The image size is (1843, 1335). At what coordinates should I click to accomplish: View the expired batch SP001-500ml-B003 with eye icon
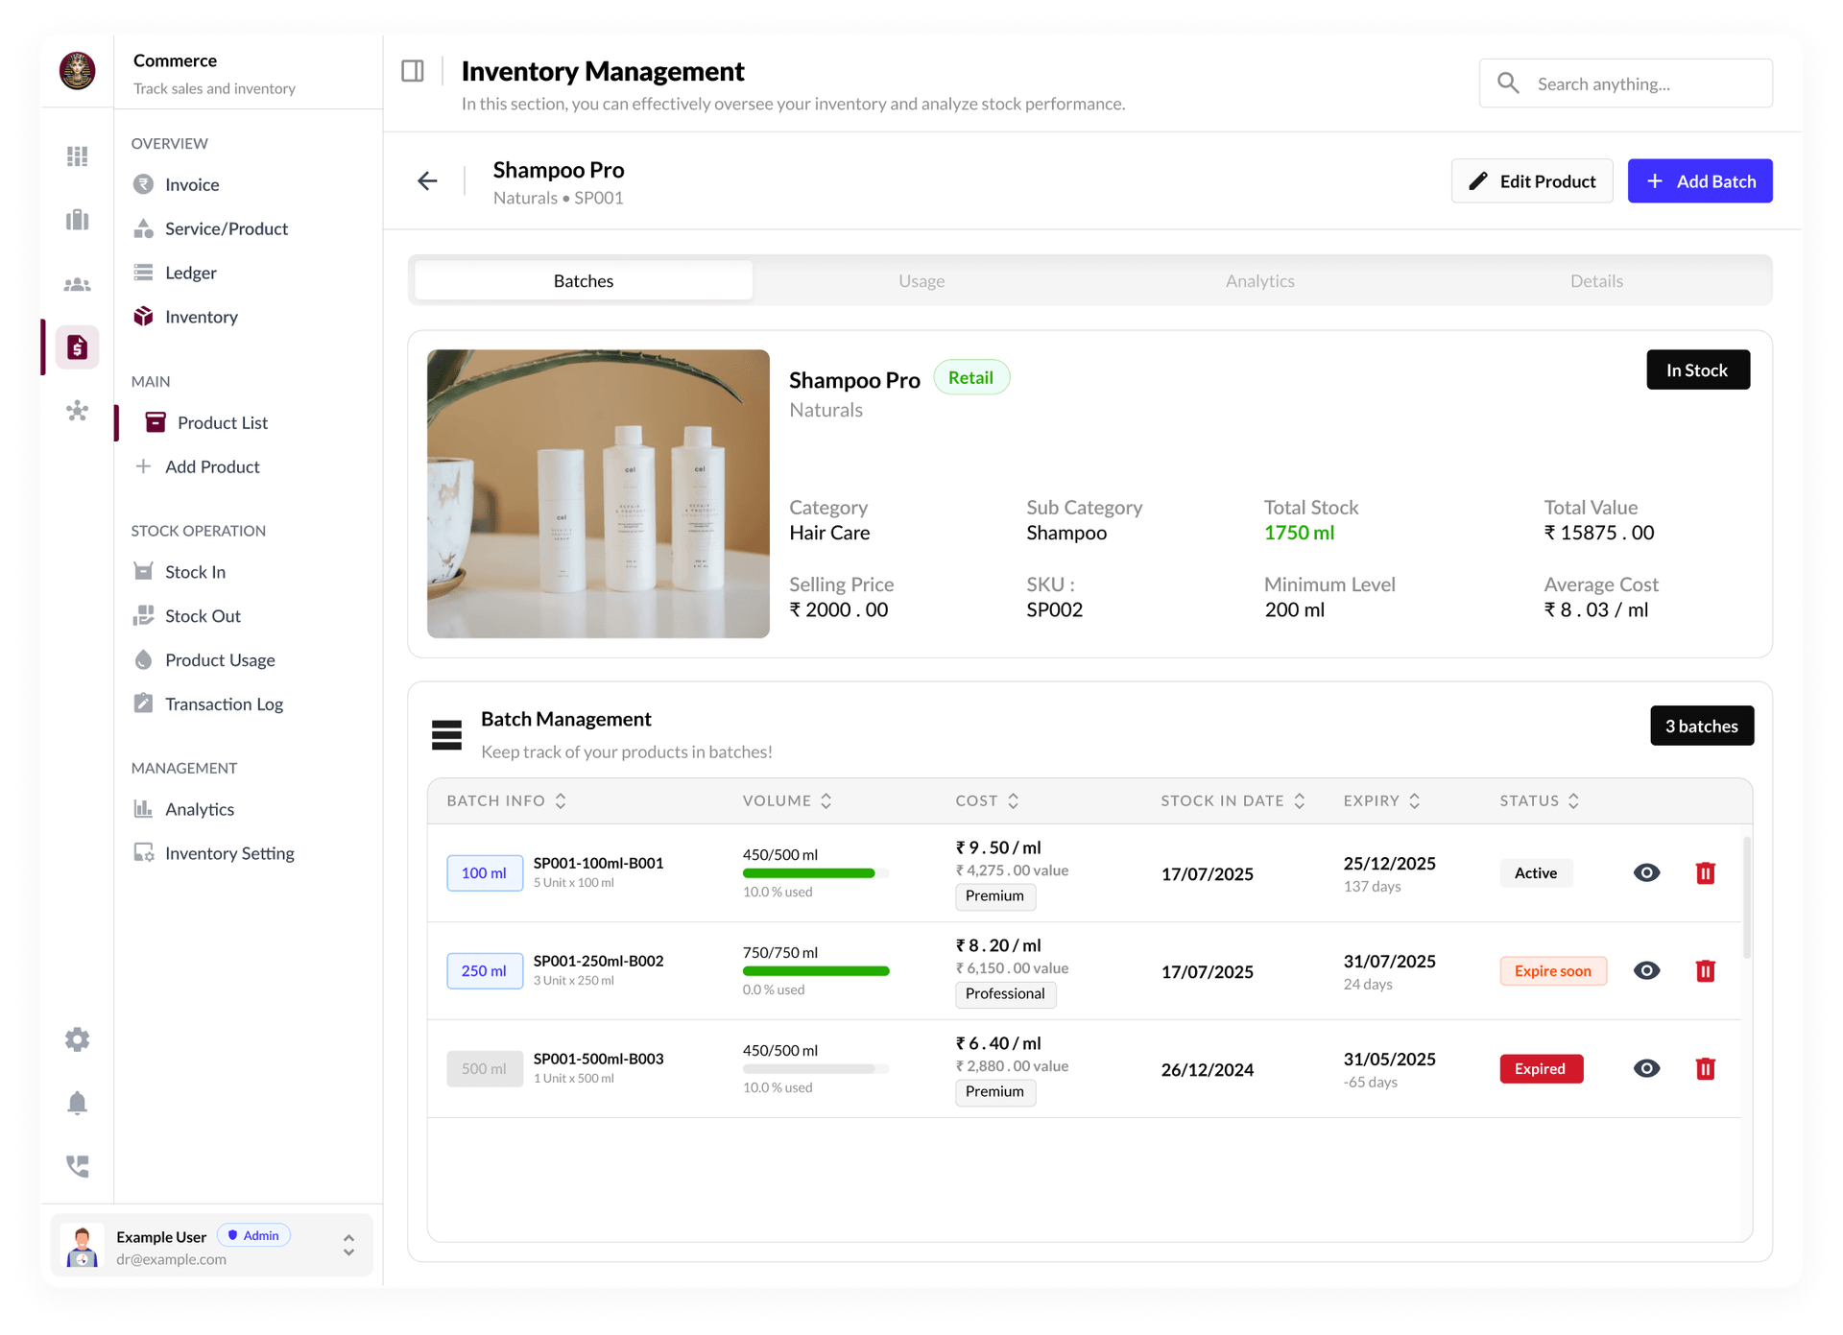click(1647, 1068)
